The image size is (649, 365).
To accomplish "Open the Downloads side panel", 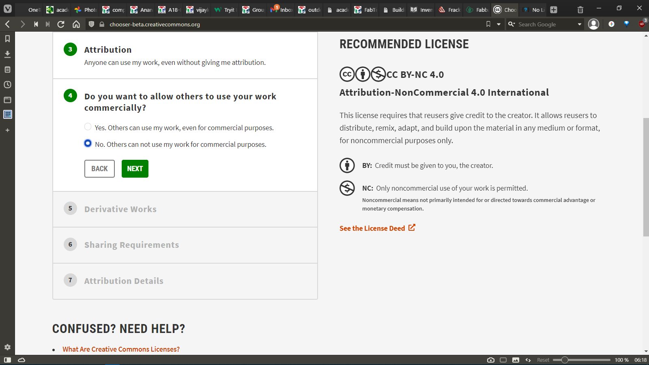I will (7, 54).
